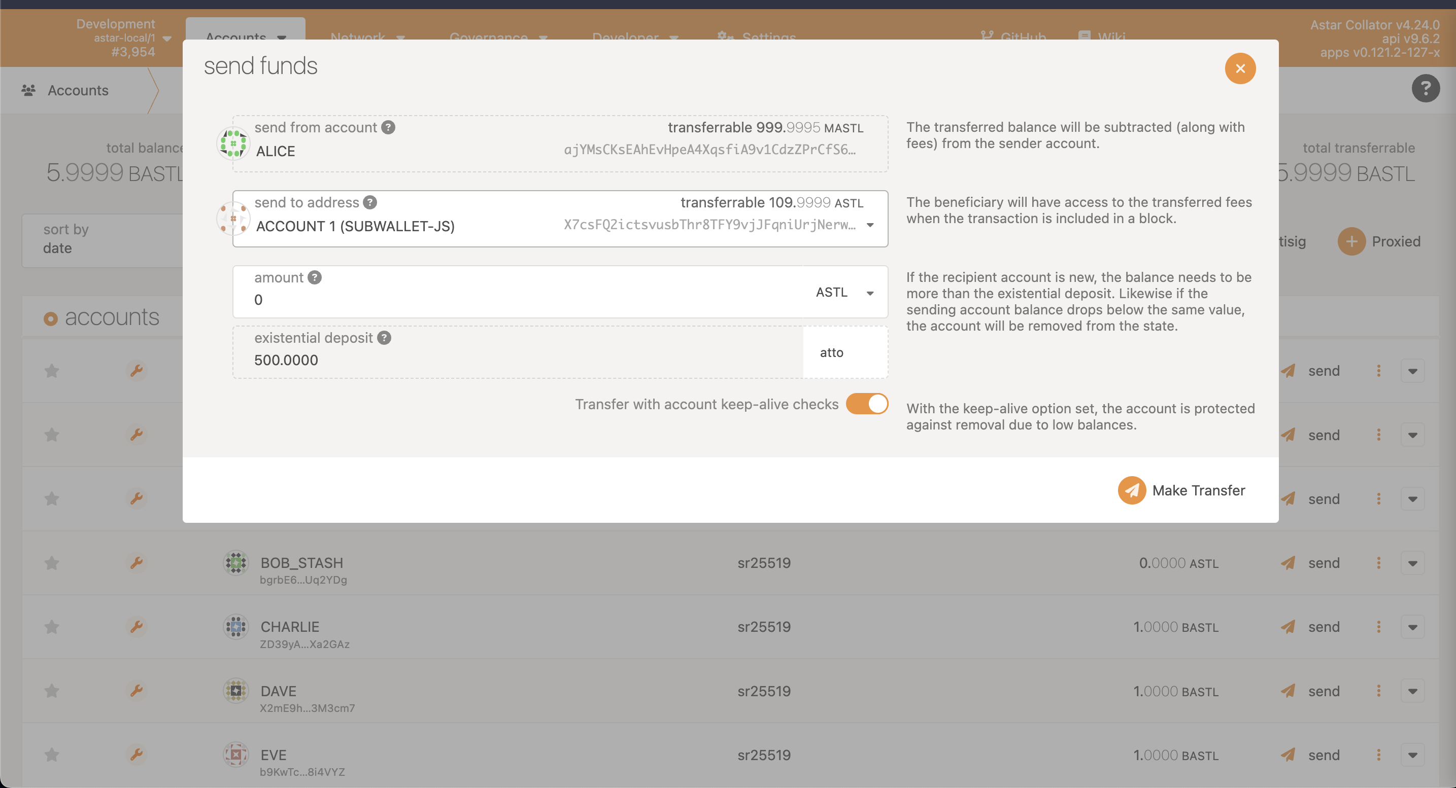Click the accounts section header
This screenshot has width=1456, height=788.
click(x=101, y=317)
